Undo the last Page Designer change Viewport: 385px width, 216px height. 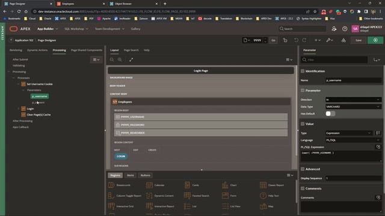(x=296, y=40)
